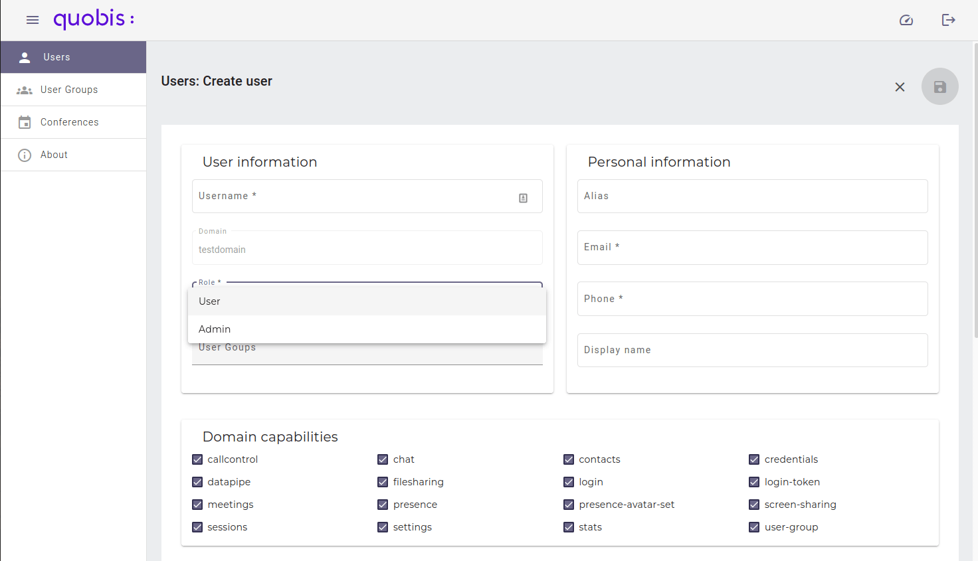Choose Admin in the Role list

(x=367, y=329)
